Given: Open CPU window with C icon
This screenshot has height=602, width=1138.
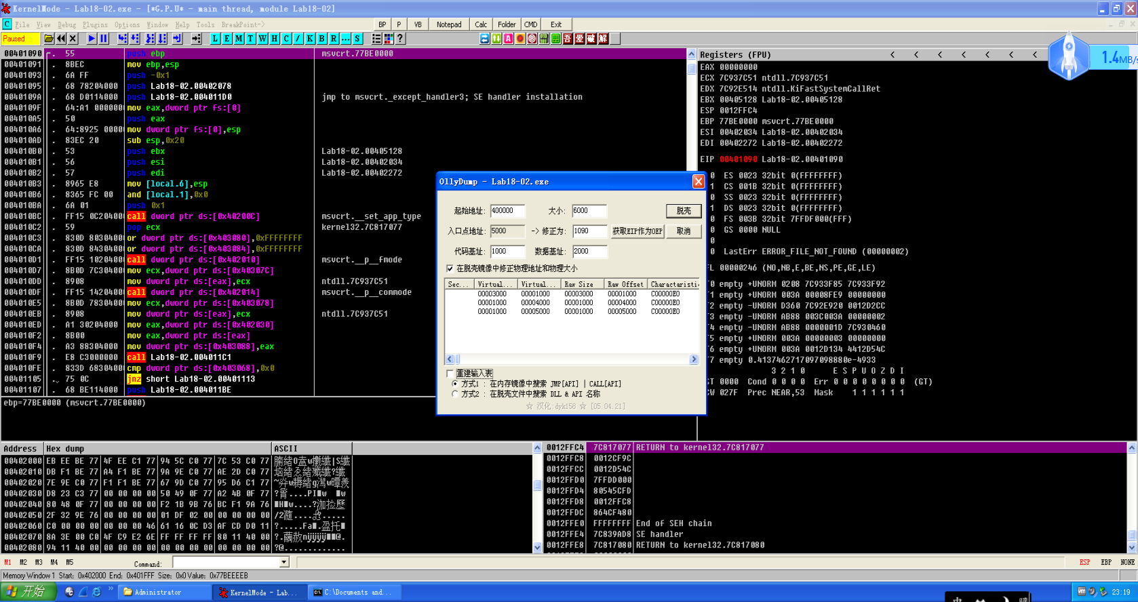Looking at the screenshot, I should click(286, 39).
